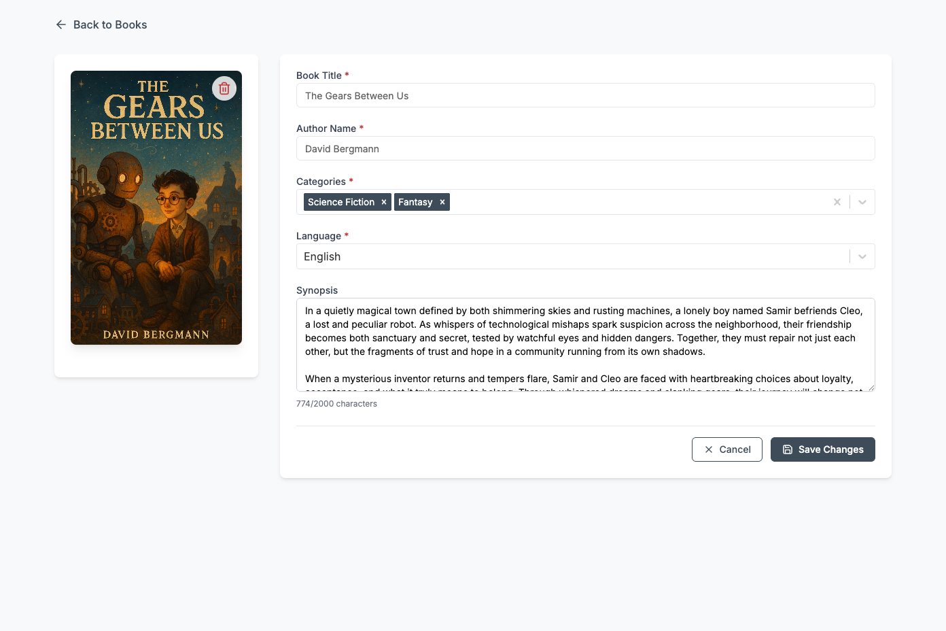946x631 pixels.
Task: Remove the Fantasy category tag
Action: pos(442,202)
